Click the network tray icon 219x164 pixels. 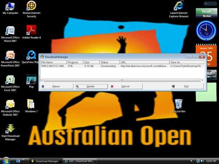click(198, 161)
